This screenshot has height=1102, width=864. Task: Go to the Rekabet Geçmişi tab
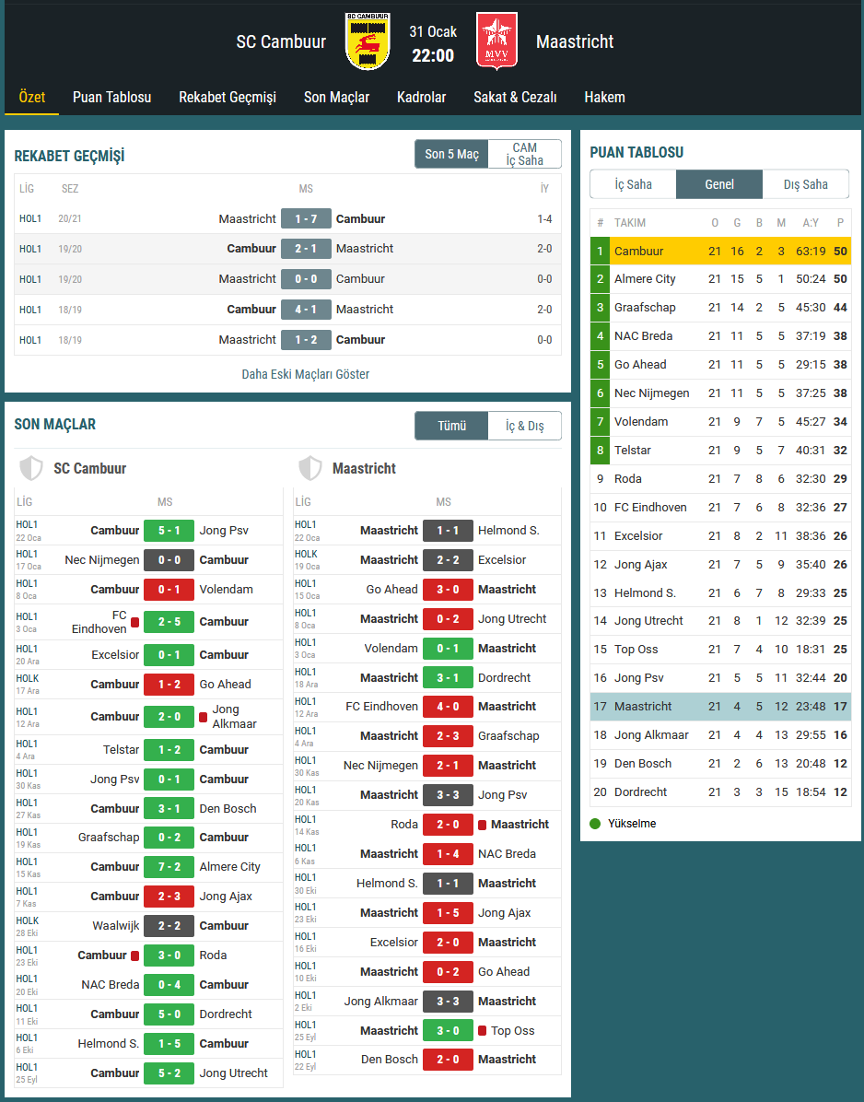click(x=228, y=97)
